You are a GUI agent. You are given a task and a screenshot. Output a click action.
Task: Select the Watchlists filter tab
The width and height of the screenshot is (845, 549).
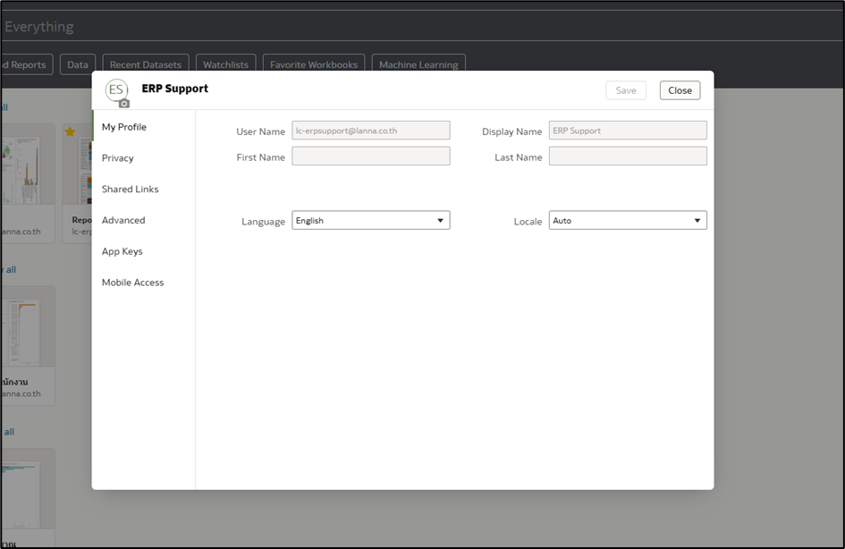tap(225, 64)
